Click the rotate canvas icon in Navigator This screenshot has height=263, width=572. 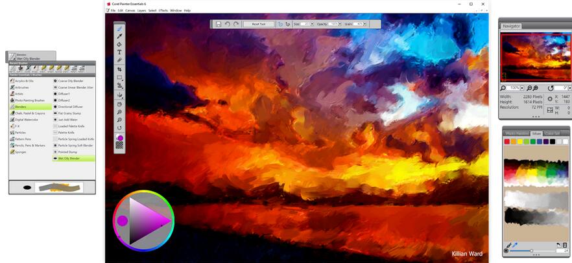point(551,88)
